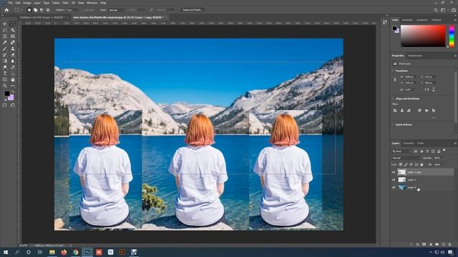Toggle visibility of Layer 1

pyautogui.click(x=394, y=180)
